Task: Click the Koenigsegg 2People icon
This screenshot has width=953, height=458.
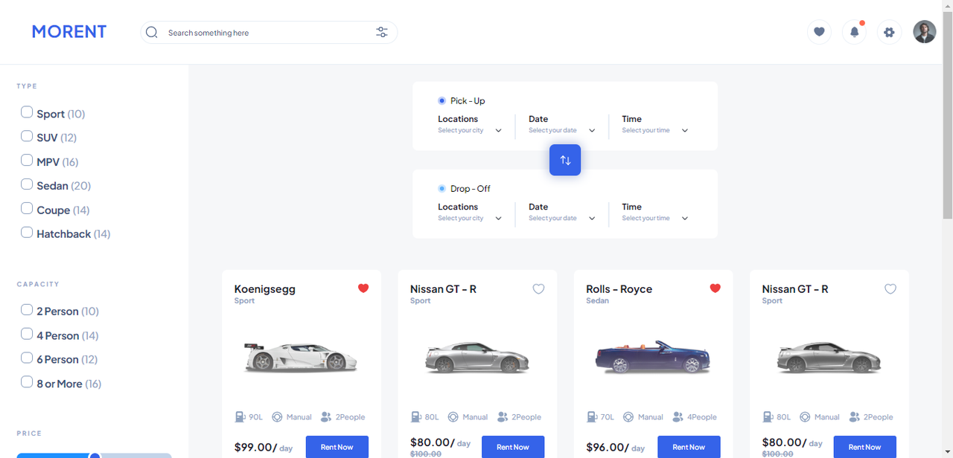Action: (x=326, y=417)
